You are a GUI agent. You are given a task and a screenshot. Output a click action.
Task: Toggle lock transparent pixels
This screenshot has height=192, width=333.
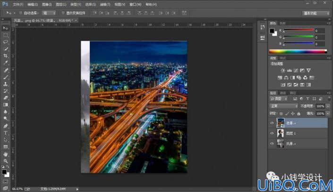pyautogui.click(x=281, y=114)
